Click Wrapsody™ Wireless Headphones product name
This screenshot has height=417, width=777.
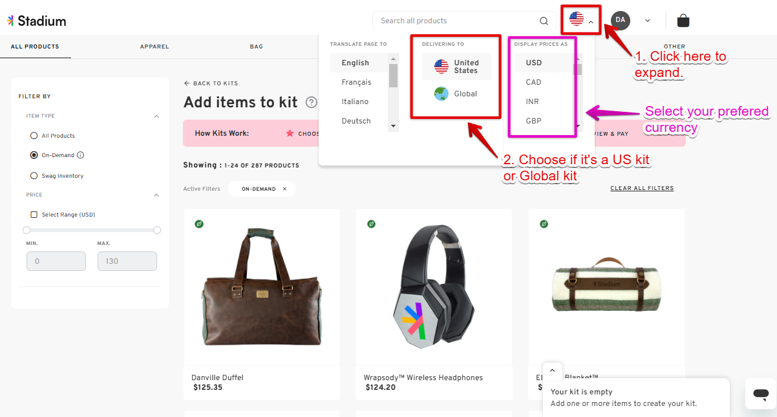pos(423,378)
